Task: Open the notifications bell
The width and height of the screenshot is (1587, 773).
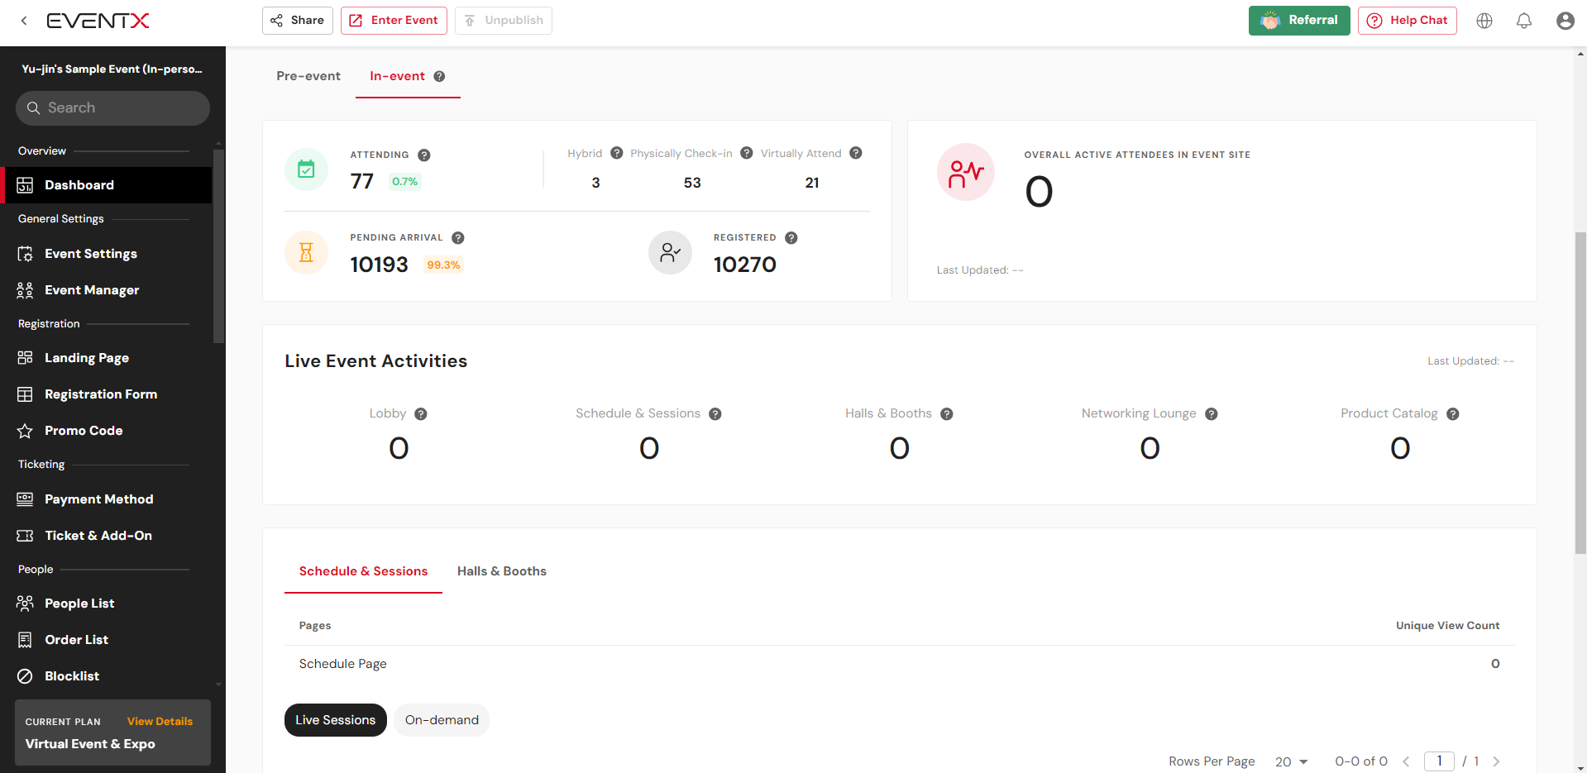Action: click(1524, 21)
